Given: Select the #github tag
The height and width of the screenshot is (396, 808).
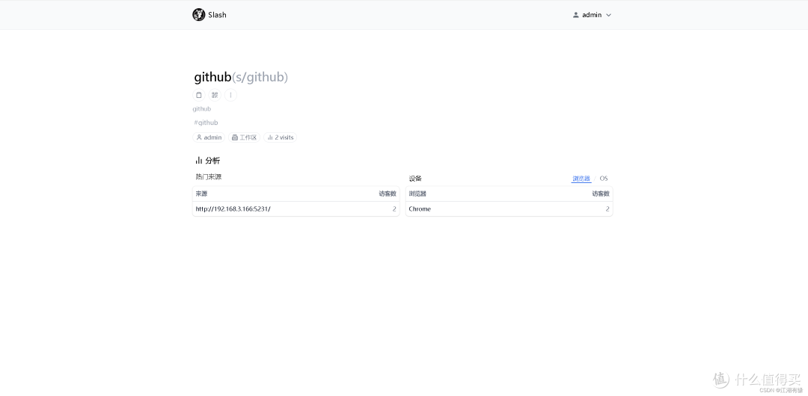Looking at the screenshot, I should [x=206, y=123].
